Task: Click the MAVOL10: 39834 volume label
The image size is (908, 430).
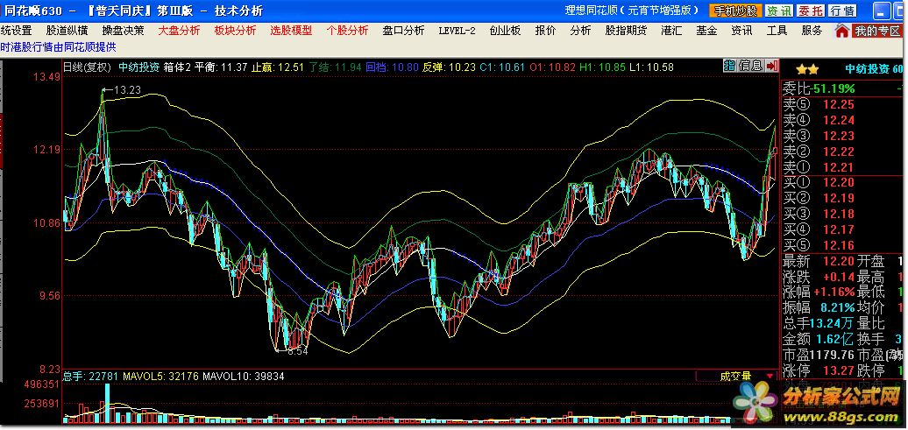Action: click(x=244, y=377)
